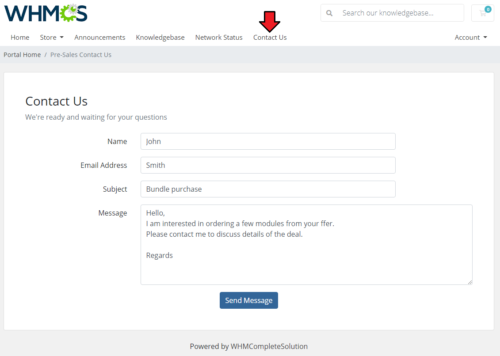This screenshot has width=500, height=356.
Task: Click the Subject label
Action: 115,189
